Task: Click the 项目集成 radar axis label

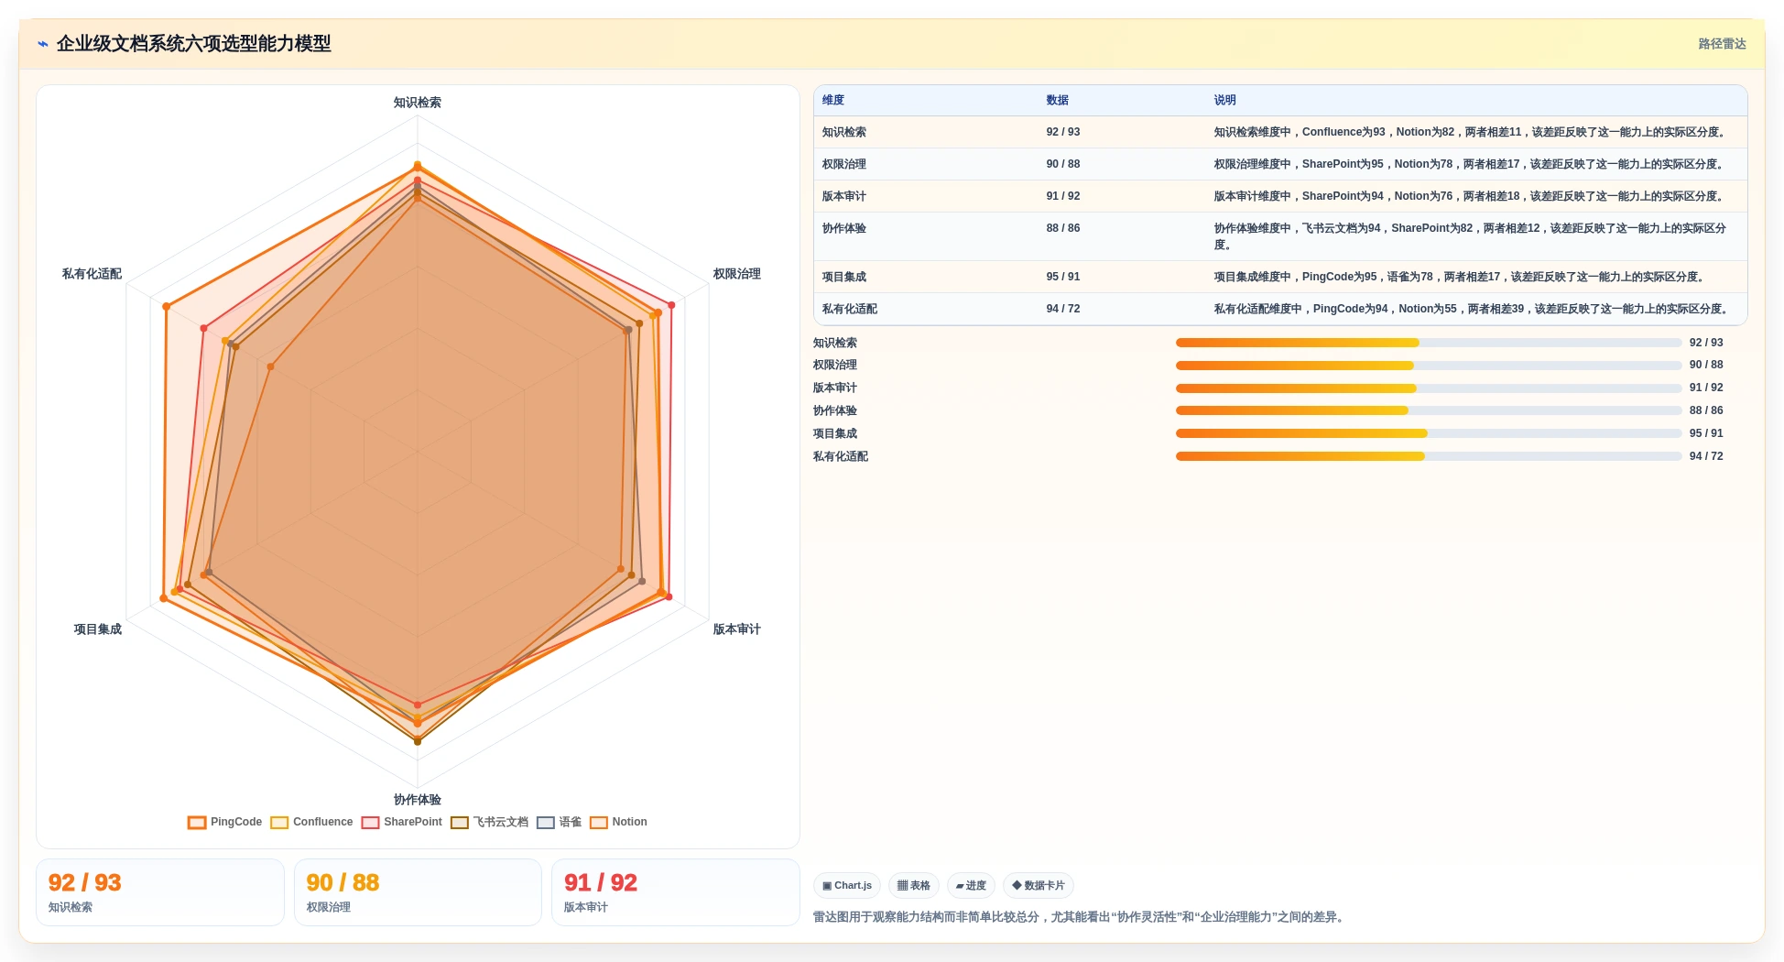Action: tap(98, 629)
